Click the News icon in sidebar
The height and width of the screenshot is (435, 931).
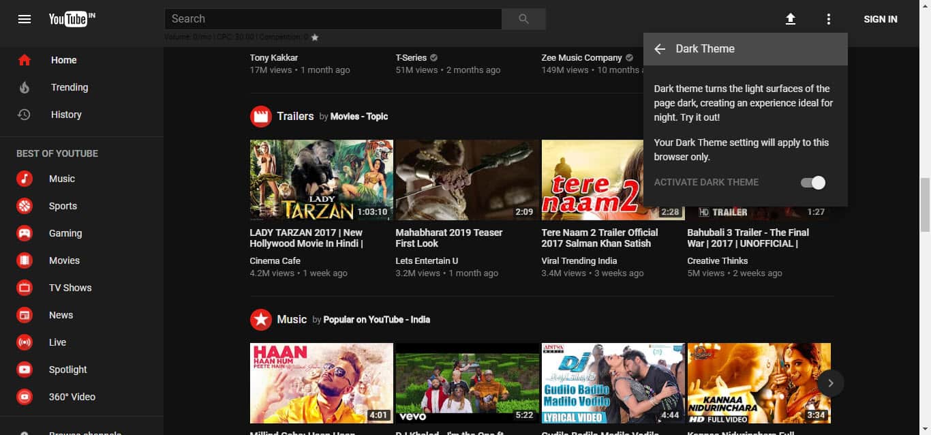click(x=25, y=315)
